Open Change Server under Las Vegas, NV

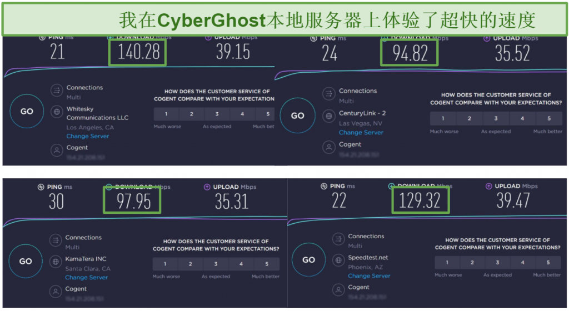tap(361, 133)
